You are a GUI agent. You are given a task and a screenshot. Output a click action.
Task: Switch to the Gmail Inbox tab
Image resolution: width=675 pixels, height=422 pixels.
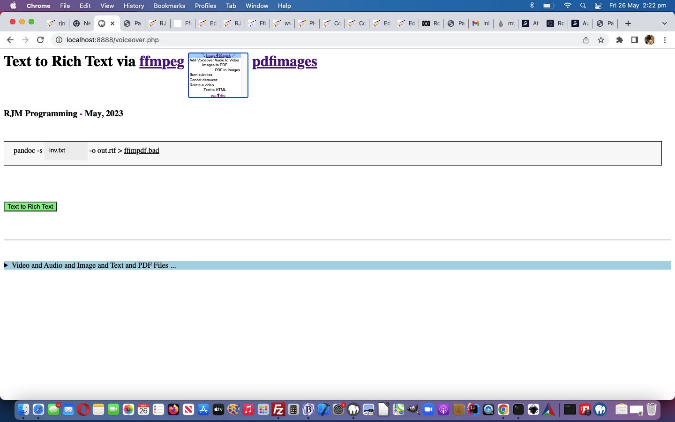481,23
